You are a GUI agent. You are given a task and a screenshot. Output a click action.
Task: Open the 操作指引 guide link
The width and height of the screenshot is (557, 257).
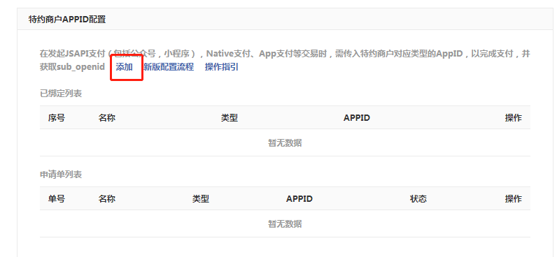point(222,66)
